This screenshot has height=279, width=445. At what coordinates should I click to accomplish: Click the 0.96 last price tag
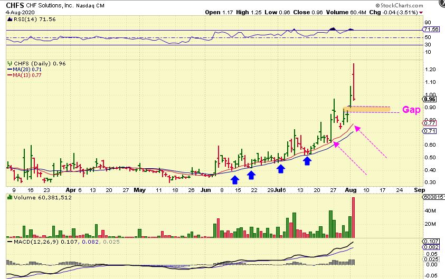point(430,99)
